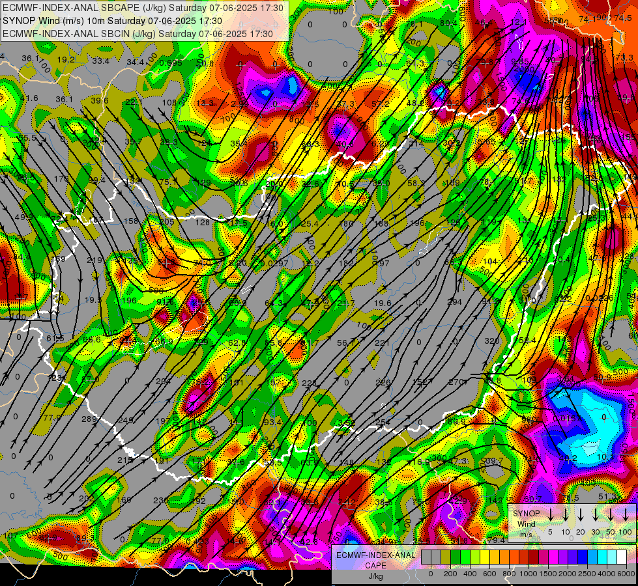The image size is (638, 586).
Task: Click the m/s unit in wind legend
Action: [x=526, y=535]
